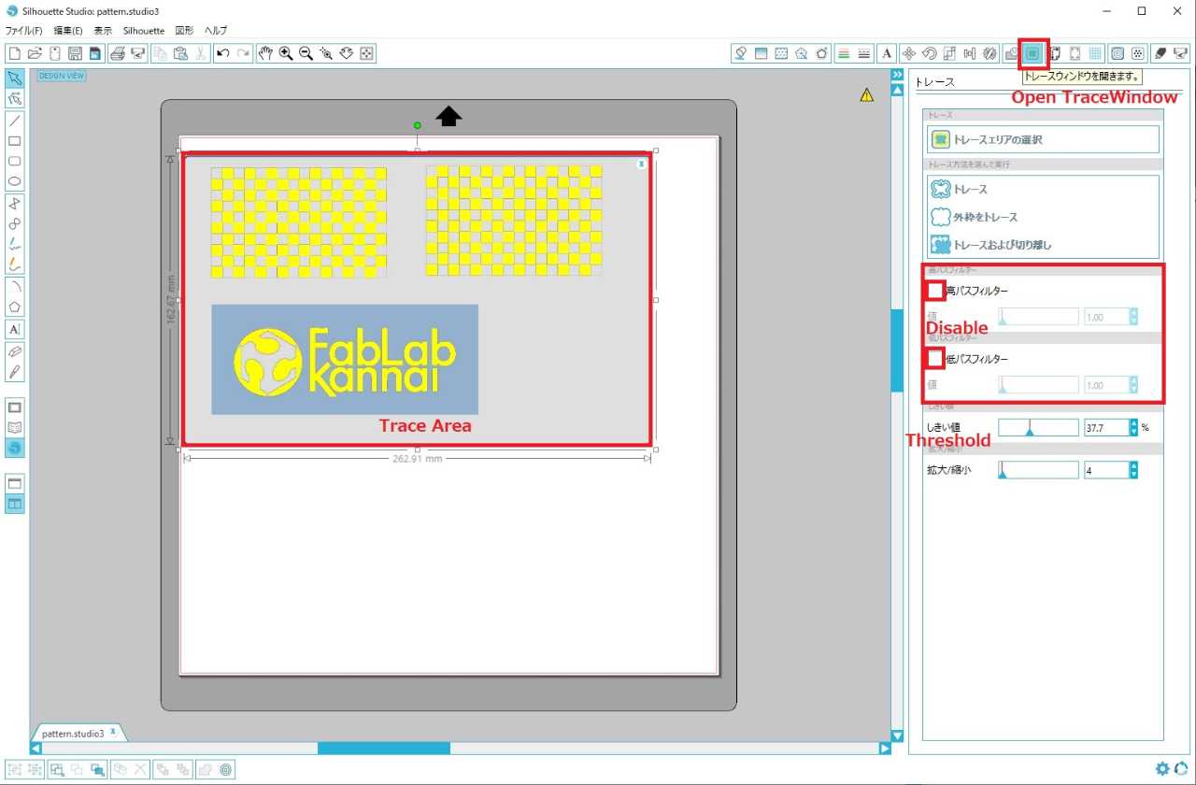
Task: Switch to the pattern.studio3 document tab
Action: pyautogui.click(x=73, y=734)
